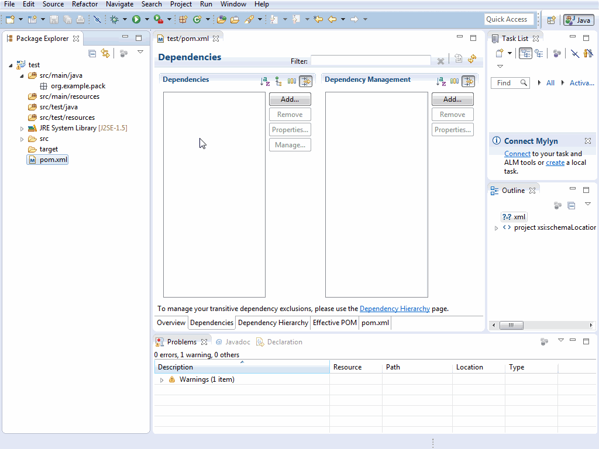Open the Refactor menu
Screen dimensions: 599x449
(85, 4)
